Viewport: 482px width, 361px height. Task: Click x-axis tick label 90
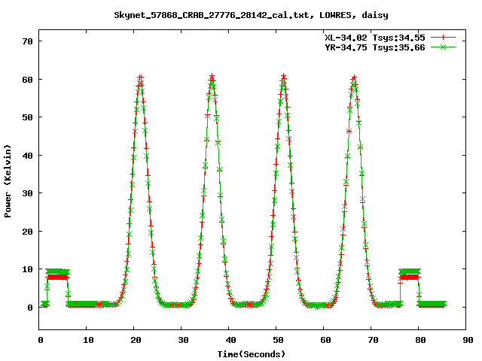point(468,340)
